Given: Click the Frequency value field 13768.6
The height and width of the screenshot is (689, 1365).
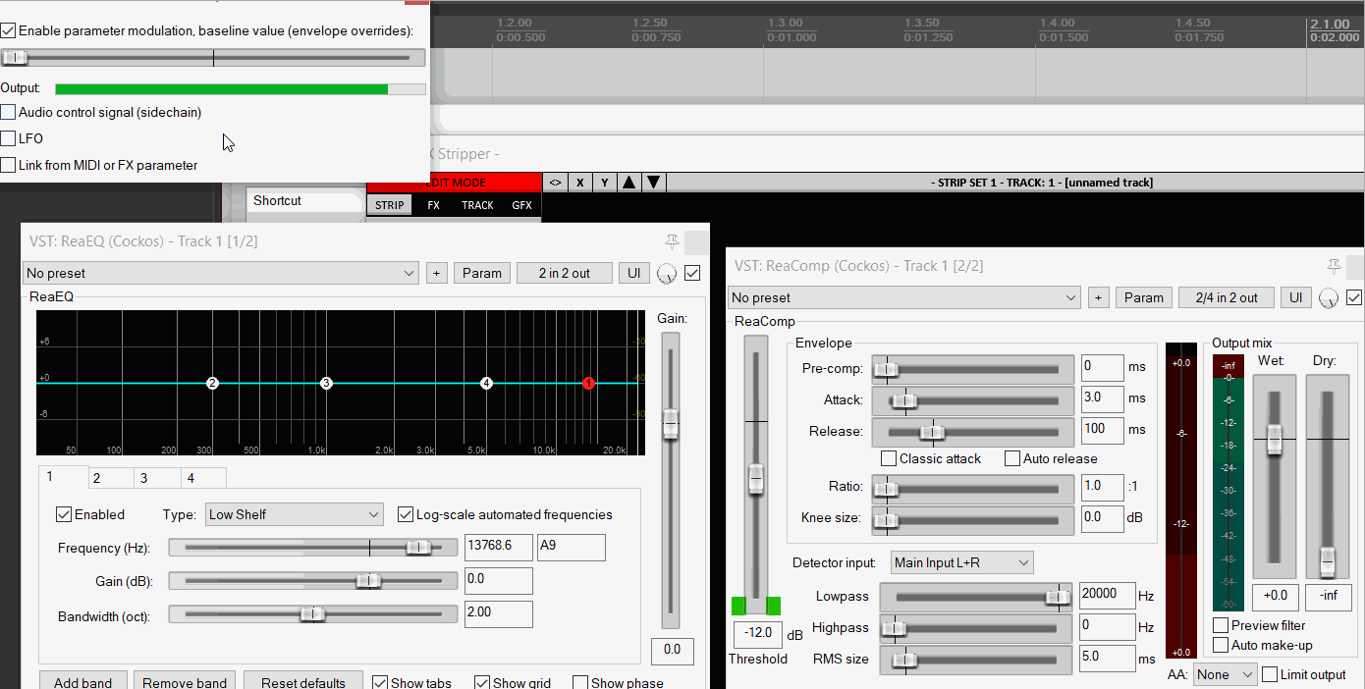Looking at the screenshot, I should tap(499, 547).
